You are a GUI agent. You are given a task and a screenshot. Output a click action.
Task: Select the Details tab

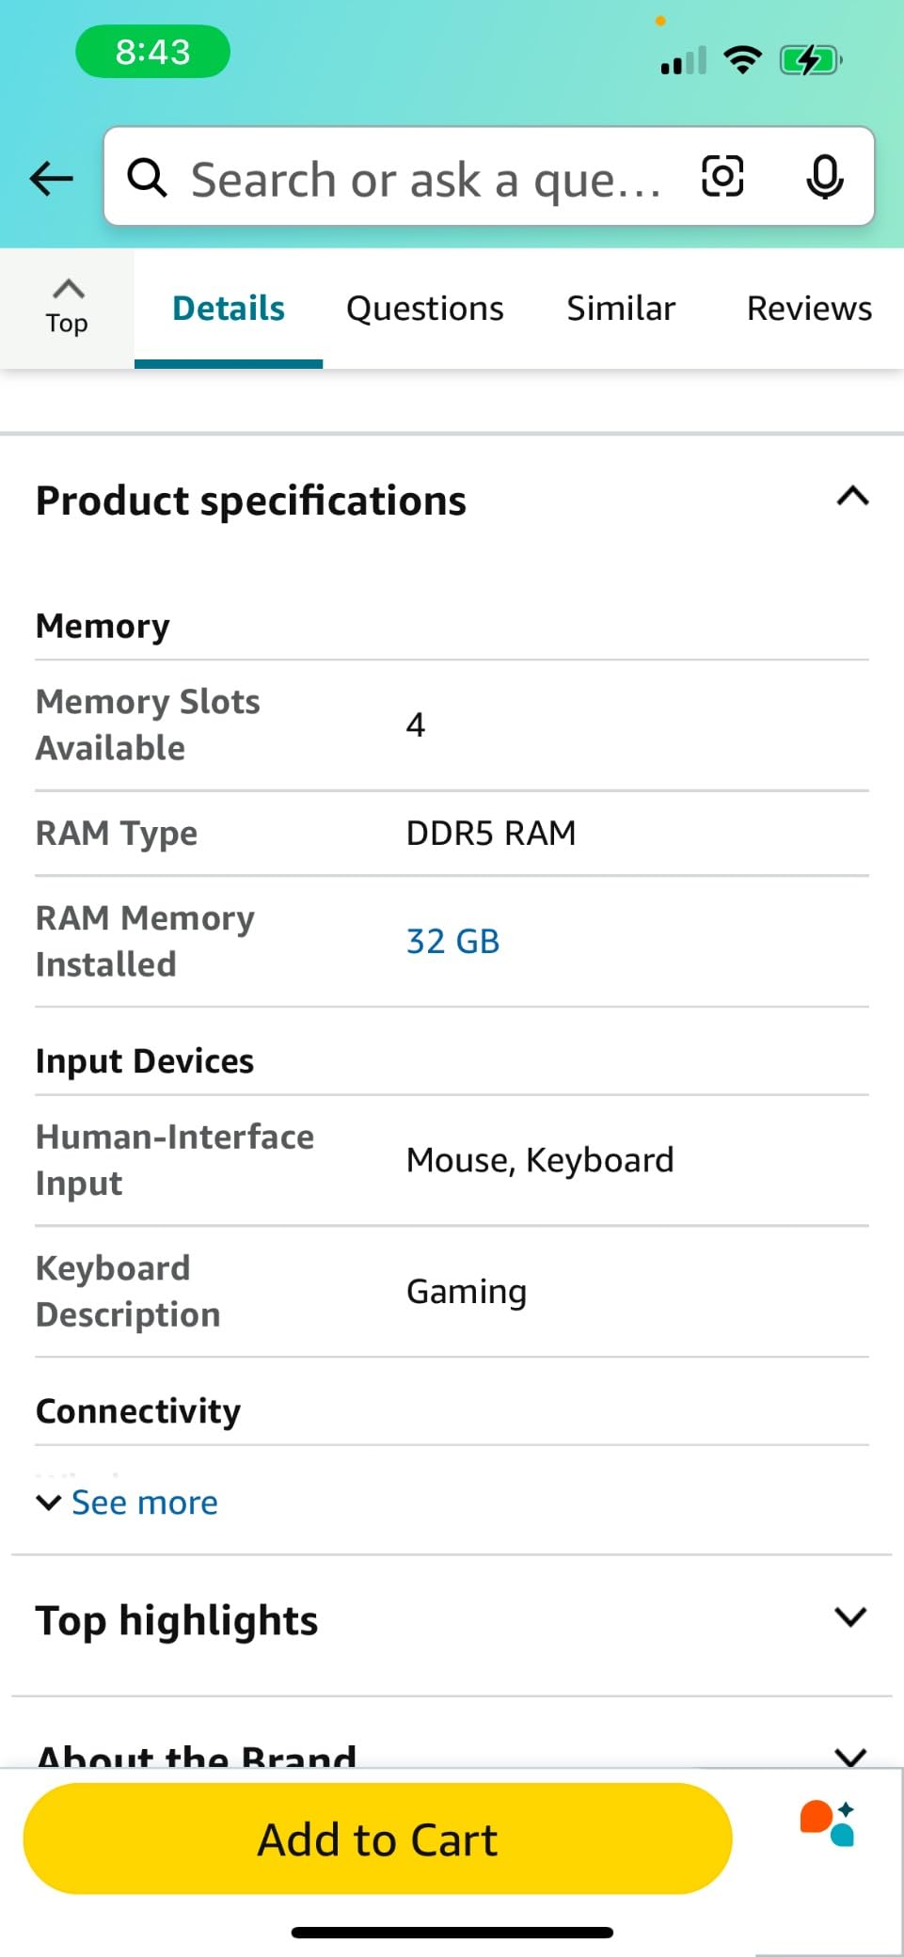tap(228, 307)
